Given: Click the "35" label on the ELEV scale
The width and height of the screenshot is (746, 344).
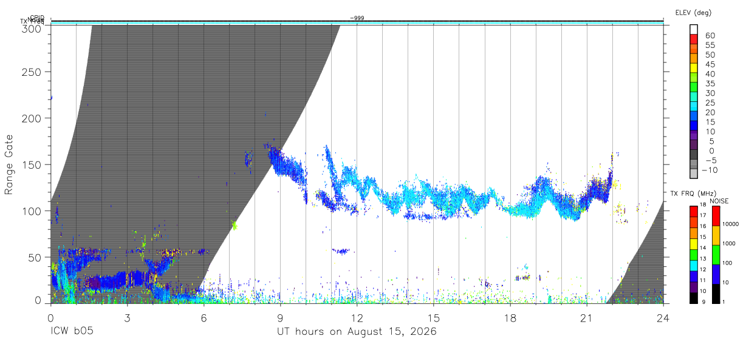Looking at the screenshot, I should (710, 84).
